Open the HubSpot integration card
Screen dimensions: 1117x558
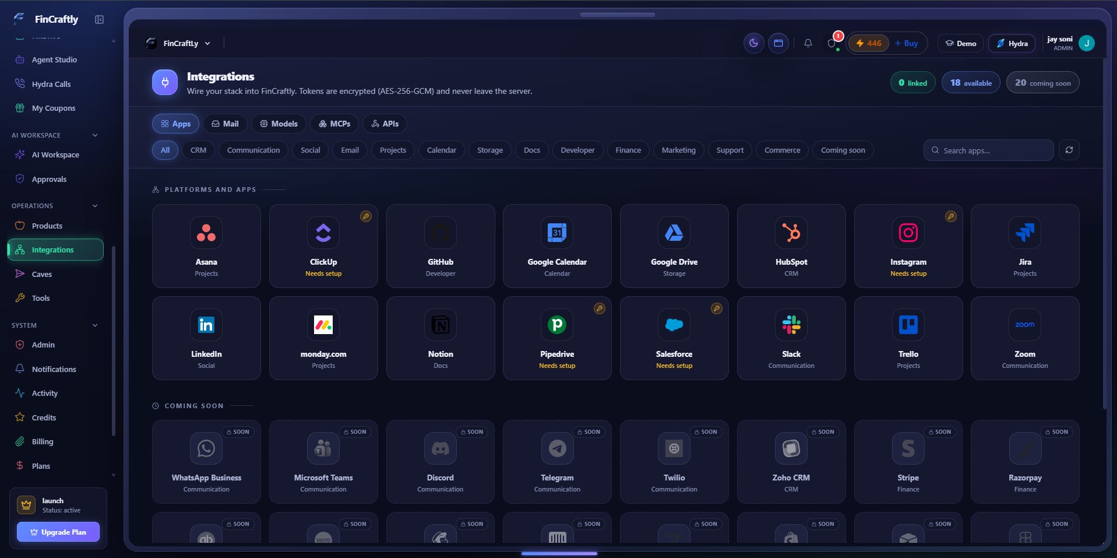pyautogui.click(x=791, y=246)
